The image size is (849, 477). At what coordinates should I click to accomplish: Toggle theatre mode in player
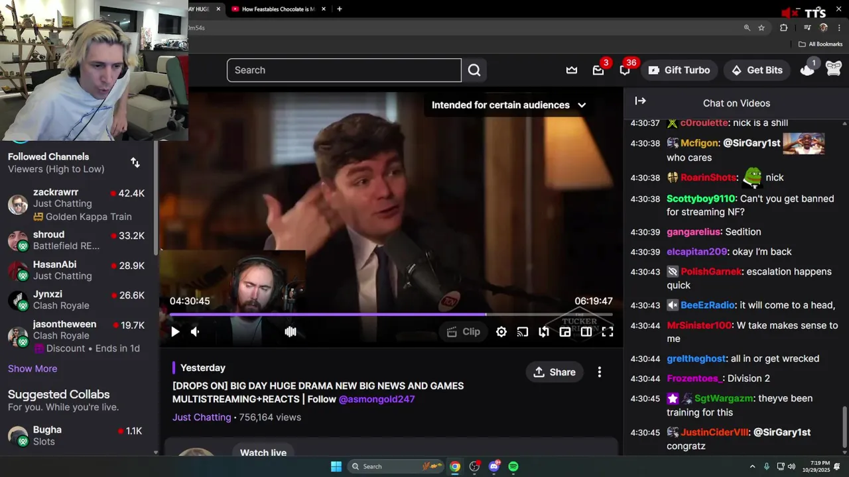(x=586, y=332)
